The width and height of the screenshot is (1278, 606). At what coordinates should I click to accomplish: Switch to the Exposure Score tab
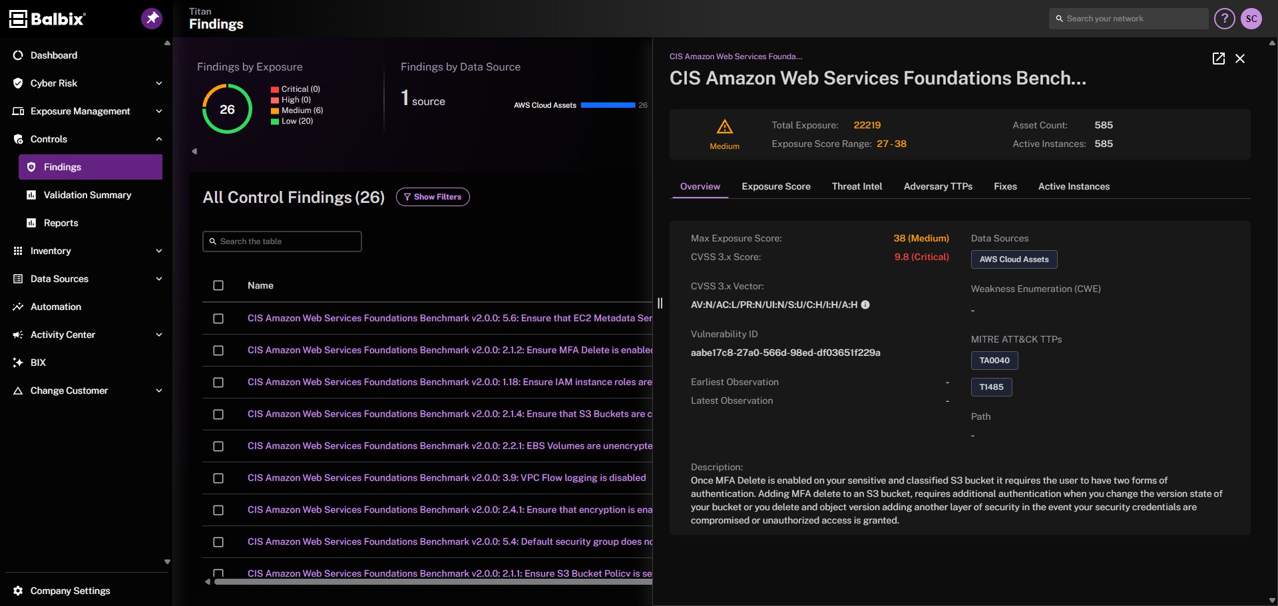pos(776,186)
